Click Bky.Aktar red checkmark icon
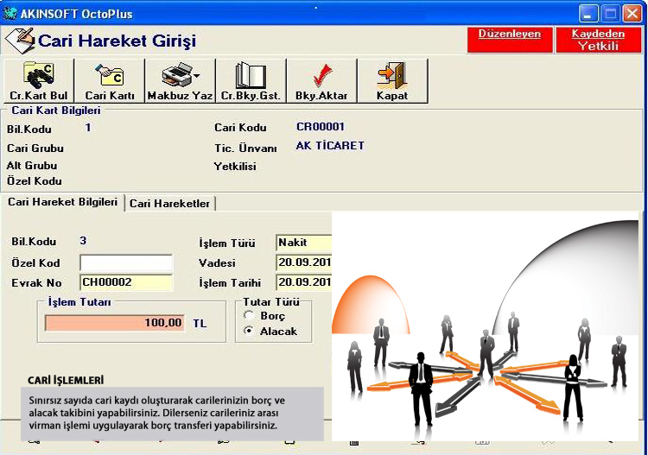The width and height of the screenshot is (648, 455). tap(322, 75)
